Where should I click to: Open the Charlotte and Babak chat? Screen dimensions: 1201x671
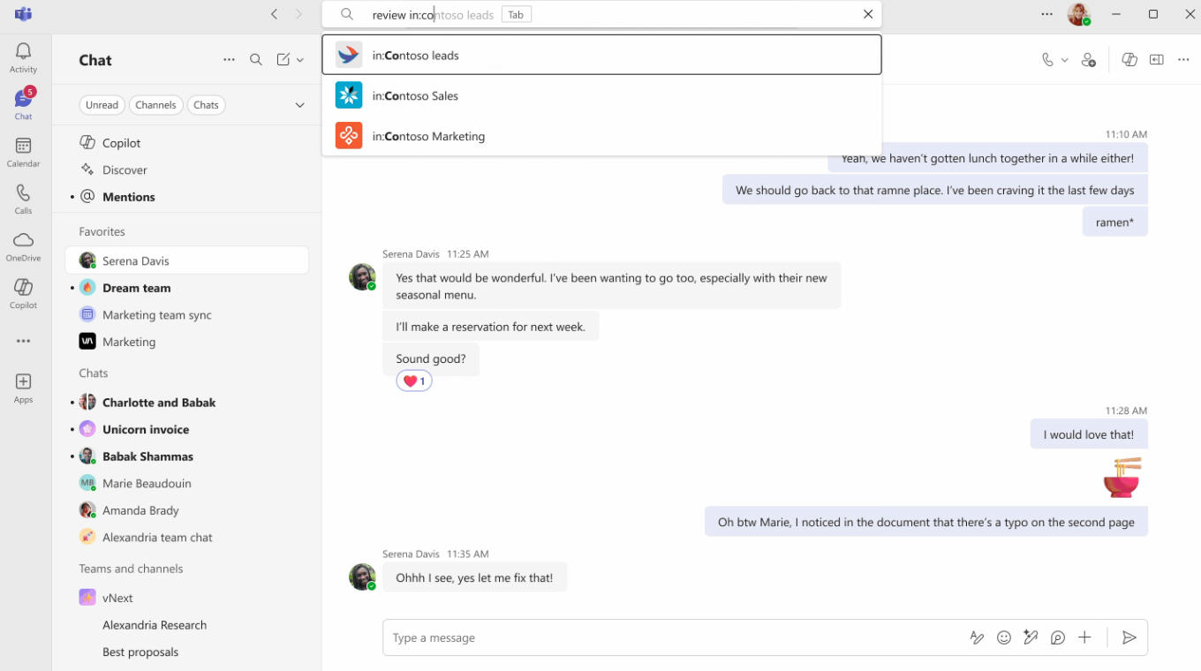186,403
